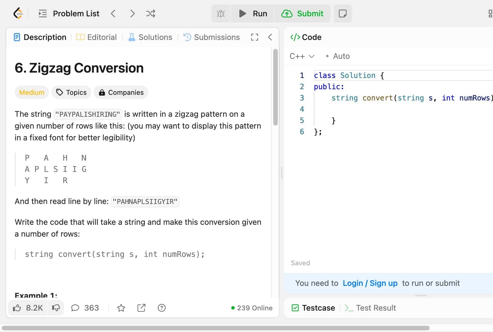The image size is (493, 332).
Task: Collapse the description panel with chevron
Action: [270, 37]
